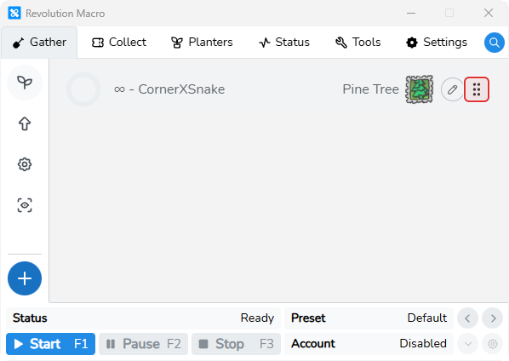Click the eye scan sidebar icon
Image resolution: width=509 pixels, height=361 pixels.
[25, 205]
